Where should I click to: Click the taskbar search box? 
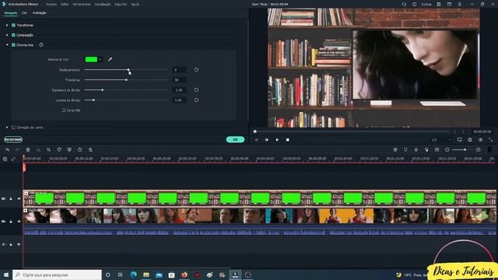pyautogui.click(x=57, y=275)
